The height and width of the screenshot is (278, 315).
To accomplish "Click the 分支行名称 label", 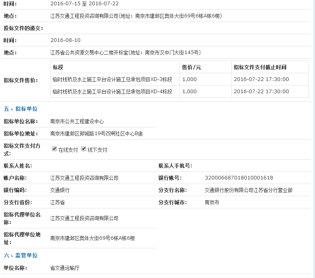I will [x=173, y=190].
